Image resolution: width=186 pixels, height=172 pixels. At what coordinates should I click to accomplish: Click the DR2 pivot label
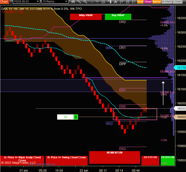point(122,22)
